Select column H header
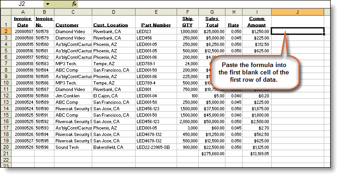The height and width of the screenshot is (175, 338). tap(234, 12)
